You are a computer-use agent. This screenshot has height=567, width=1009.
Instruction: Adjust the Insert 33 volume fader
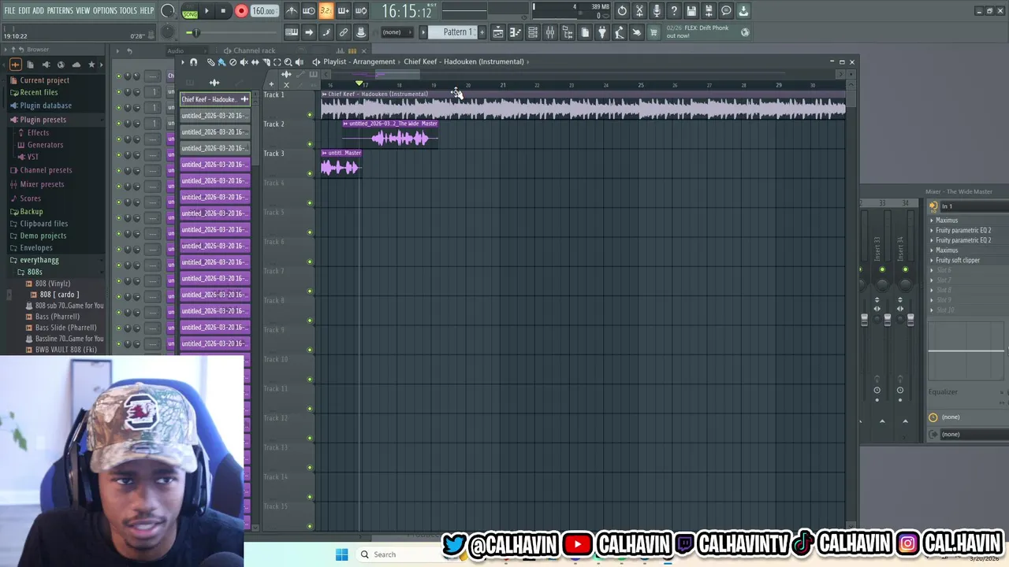(x=888, y=318)
